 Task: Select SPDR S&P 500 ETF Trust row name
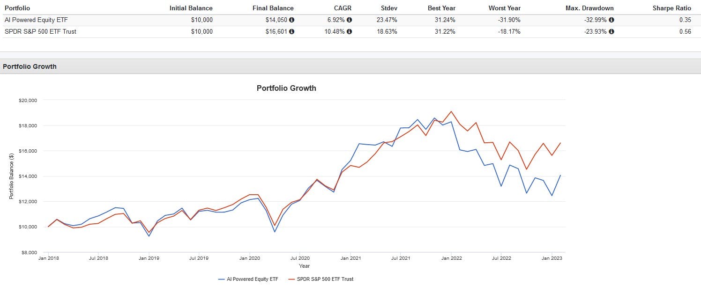(40, 32)
